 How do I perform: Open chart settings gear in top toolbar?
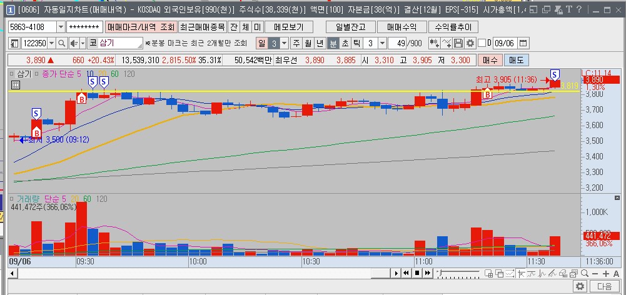470,43
